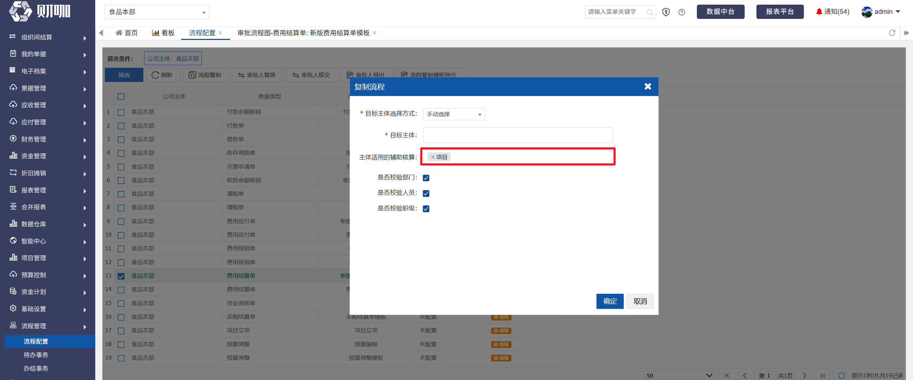Click the tab-bar left scroll arrow icon
The image size is (913, 380).
pos(101,33)
